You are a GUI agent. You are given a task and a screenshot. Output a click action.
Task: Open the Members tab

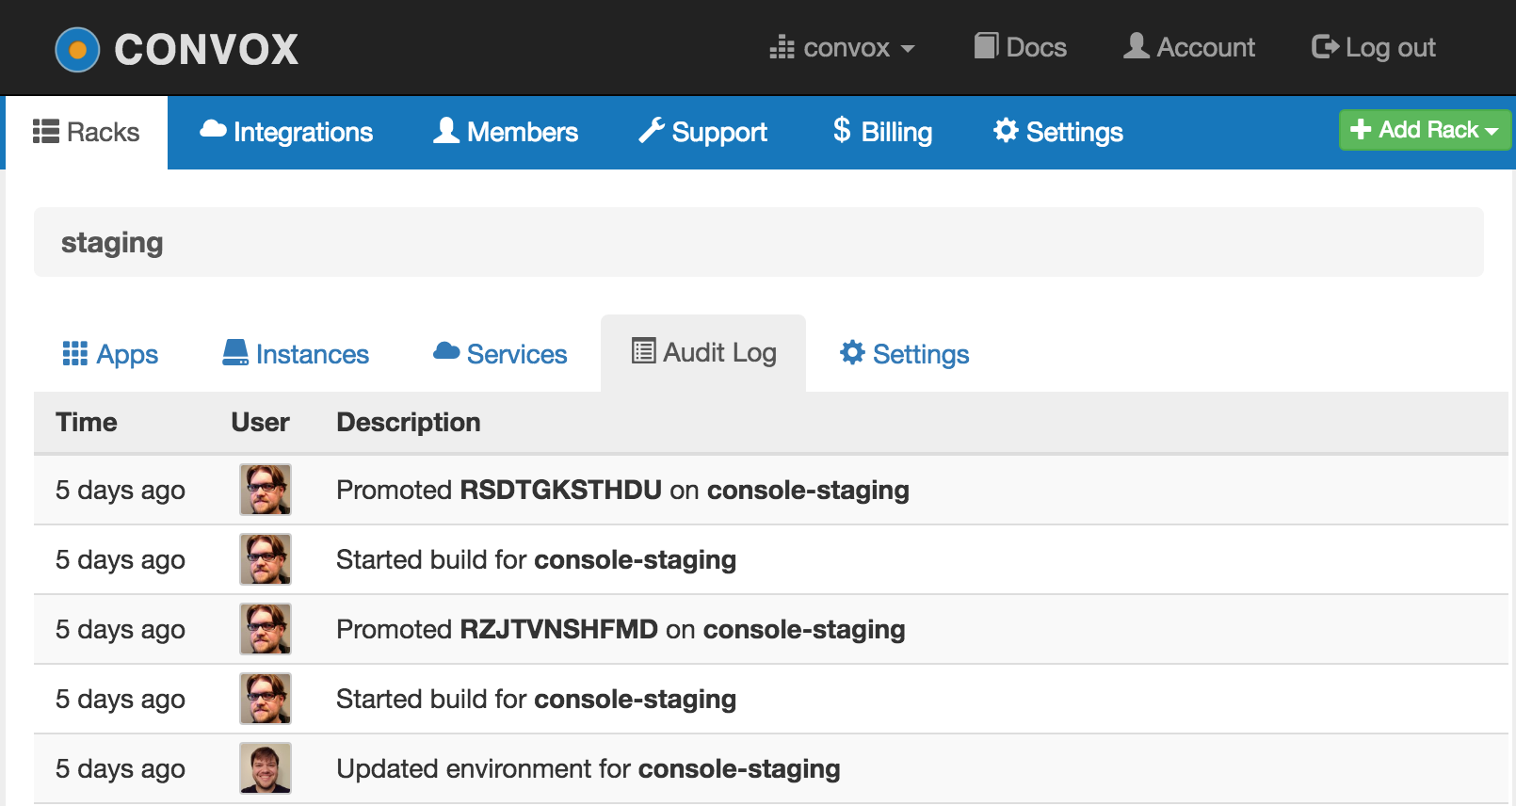tap(506, 132)
